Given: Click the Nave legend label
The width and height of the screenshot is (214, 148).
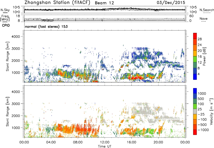Looking at the screenshot, I should [203, 19].
